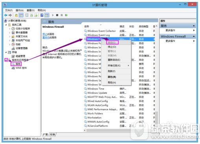Toggle the Show/Hide Console Tree toolbar icon

tap(21, 15)
